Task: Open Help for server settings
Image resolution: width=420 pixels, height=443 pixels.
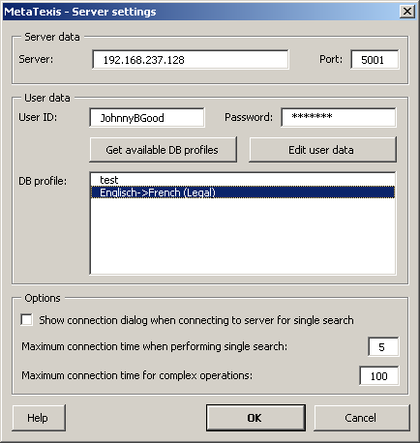Action: click(39, 418)
